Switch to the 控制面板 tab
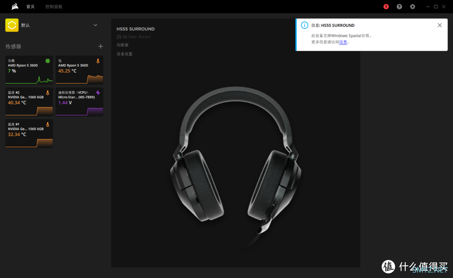Viewport: 453px width, 278px height. point(54,7)
